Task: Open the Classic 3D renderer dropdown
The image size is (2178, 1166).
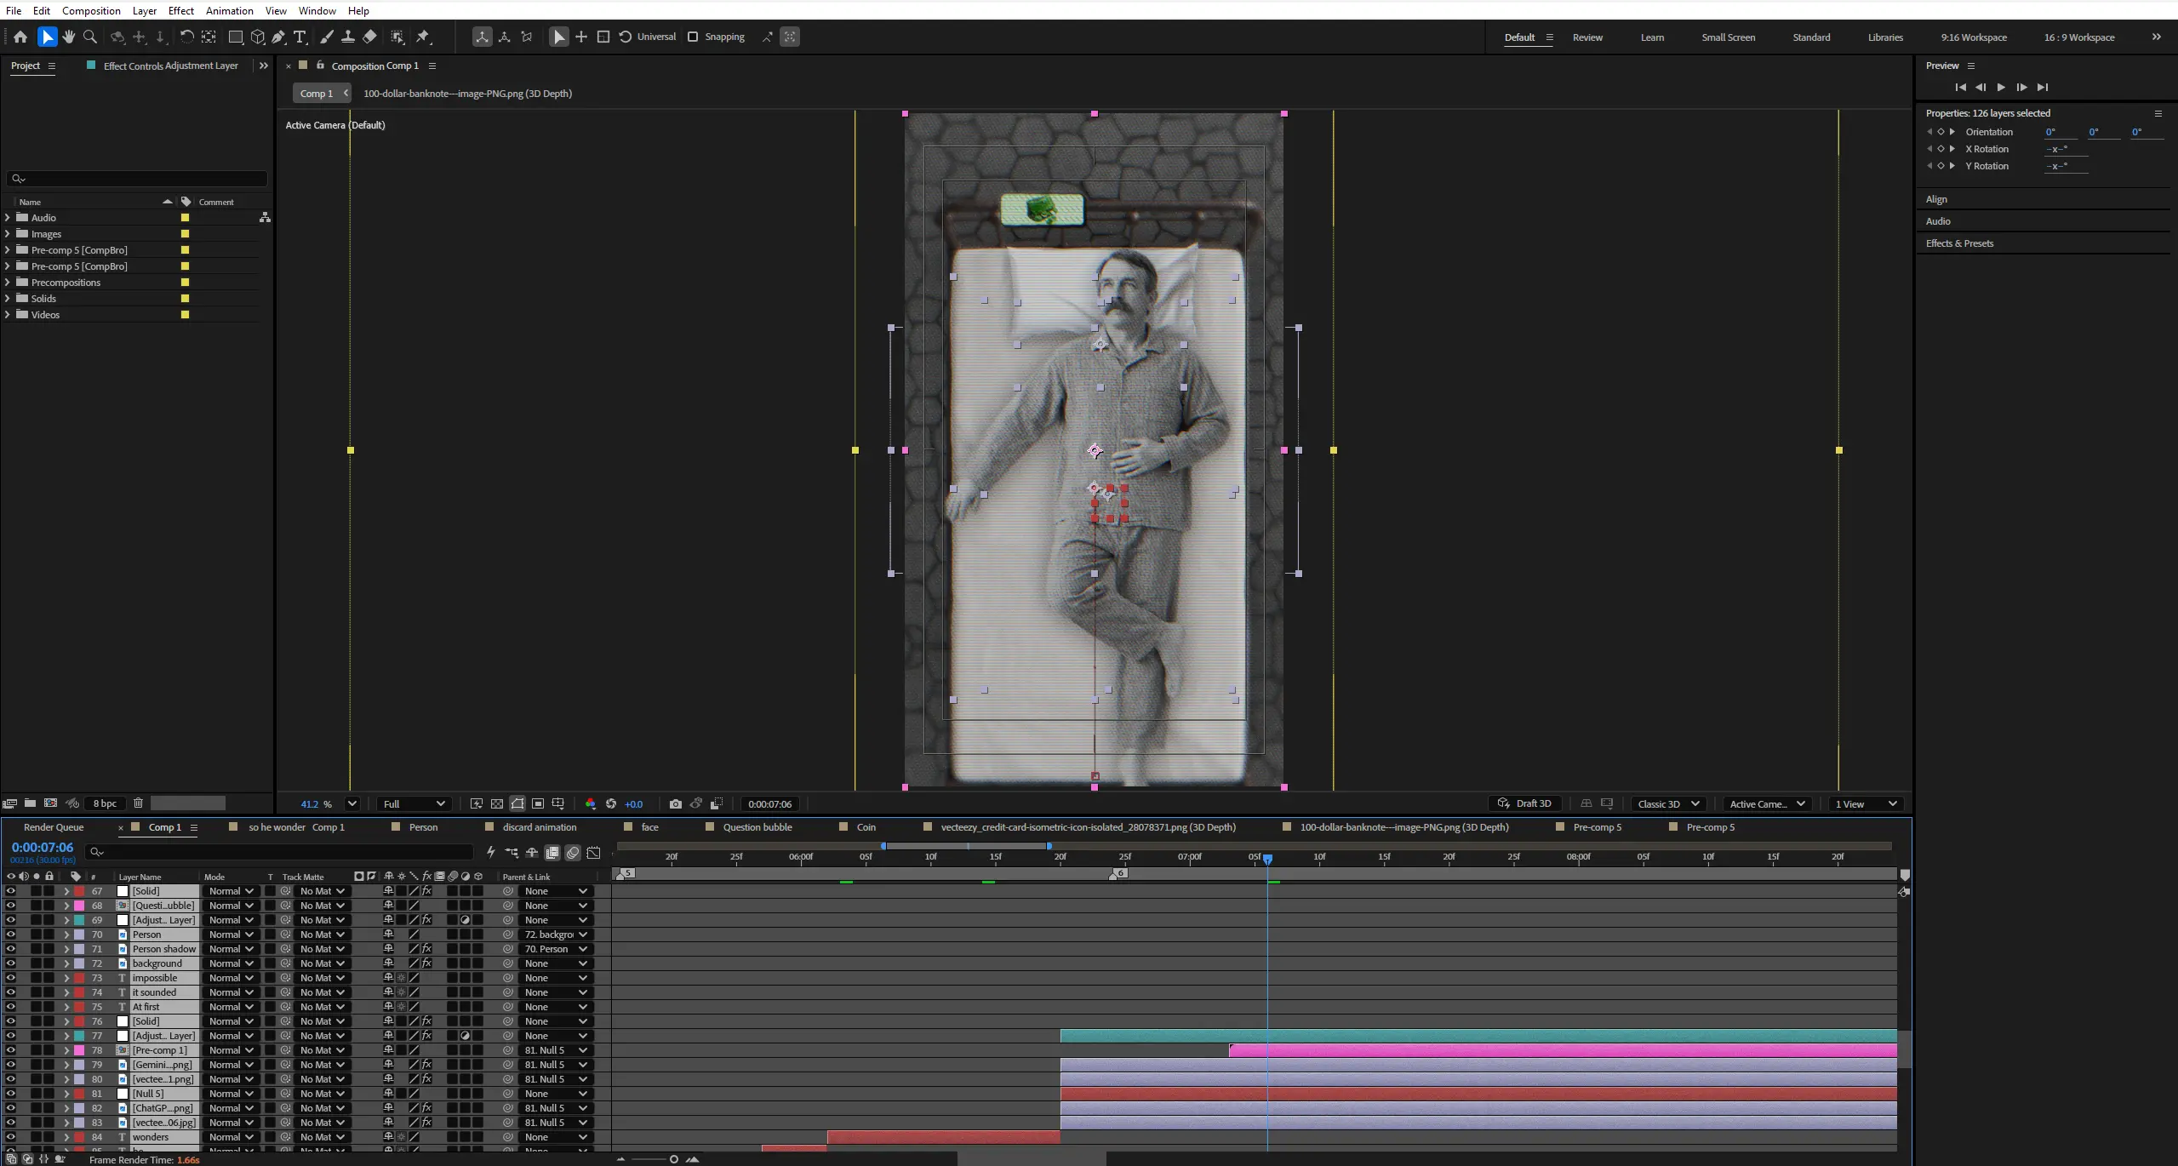Action: (x=1668, y=803)
